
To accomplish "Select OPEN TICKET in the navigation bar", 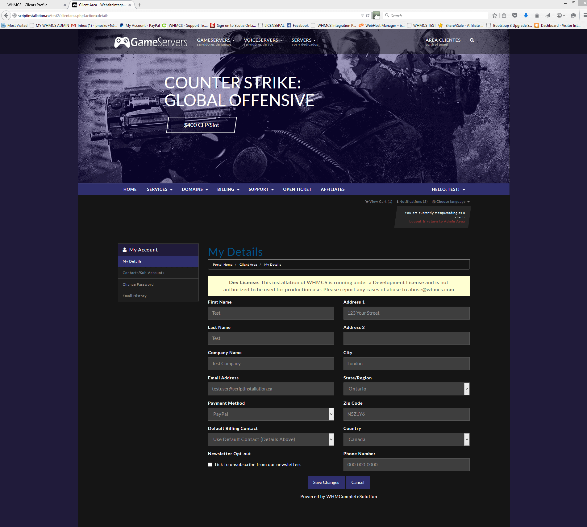I will 297,189.
